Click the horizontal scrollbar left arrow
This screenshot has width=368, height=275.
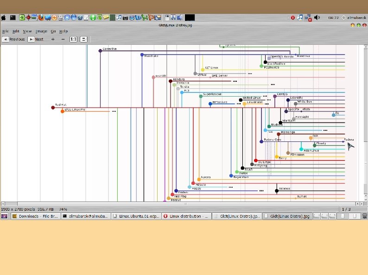(3, 204)
